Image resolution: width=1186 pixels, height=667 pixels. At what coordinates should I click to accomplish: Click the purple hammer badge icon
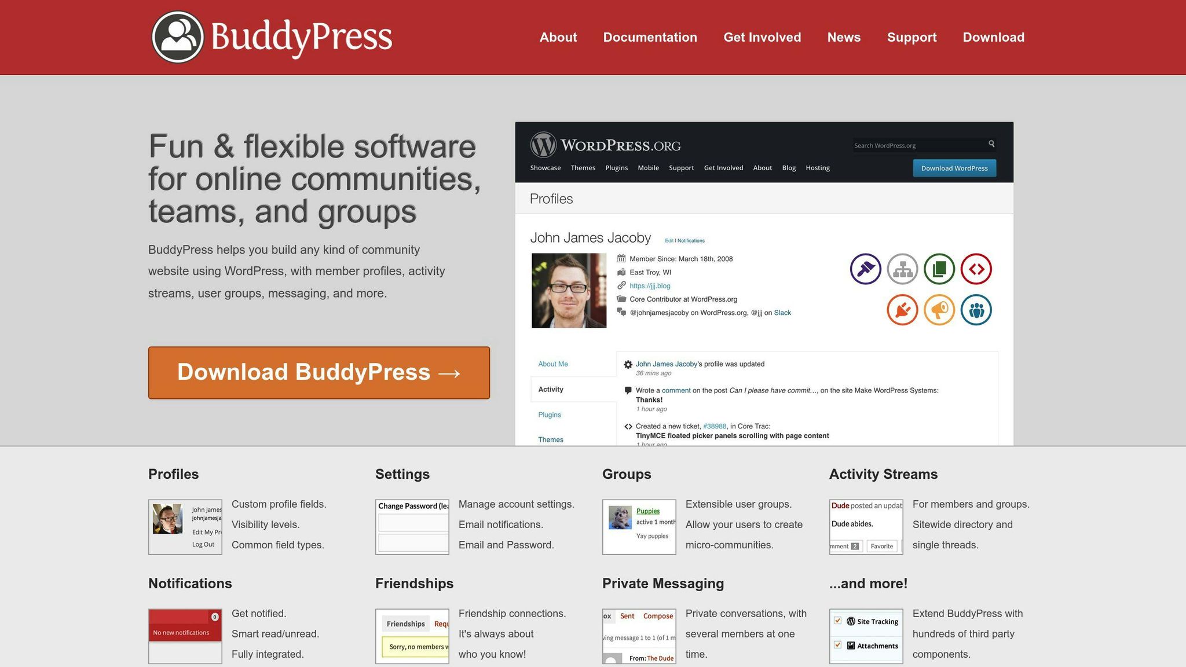866,269
